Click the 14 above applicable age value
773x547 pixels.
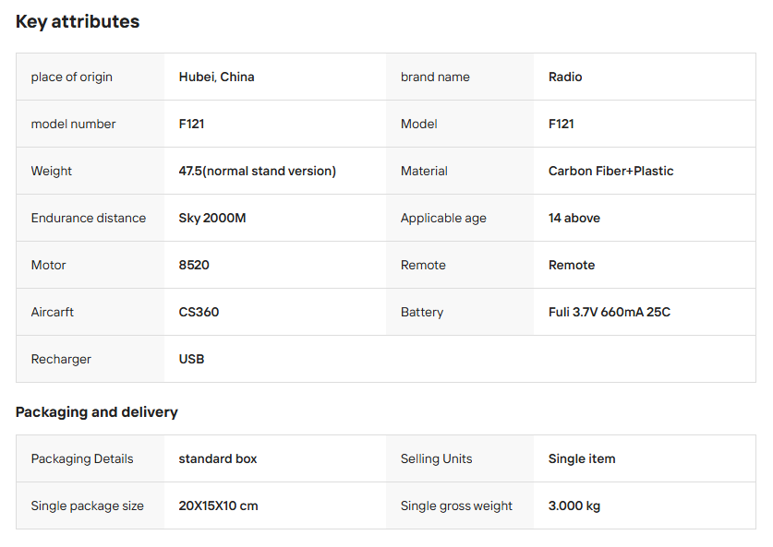[574, 218]
